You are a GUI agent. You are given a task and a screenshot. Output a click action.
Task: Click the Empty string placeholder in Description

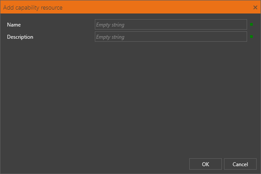110,37
